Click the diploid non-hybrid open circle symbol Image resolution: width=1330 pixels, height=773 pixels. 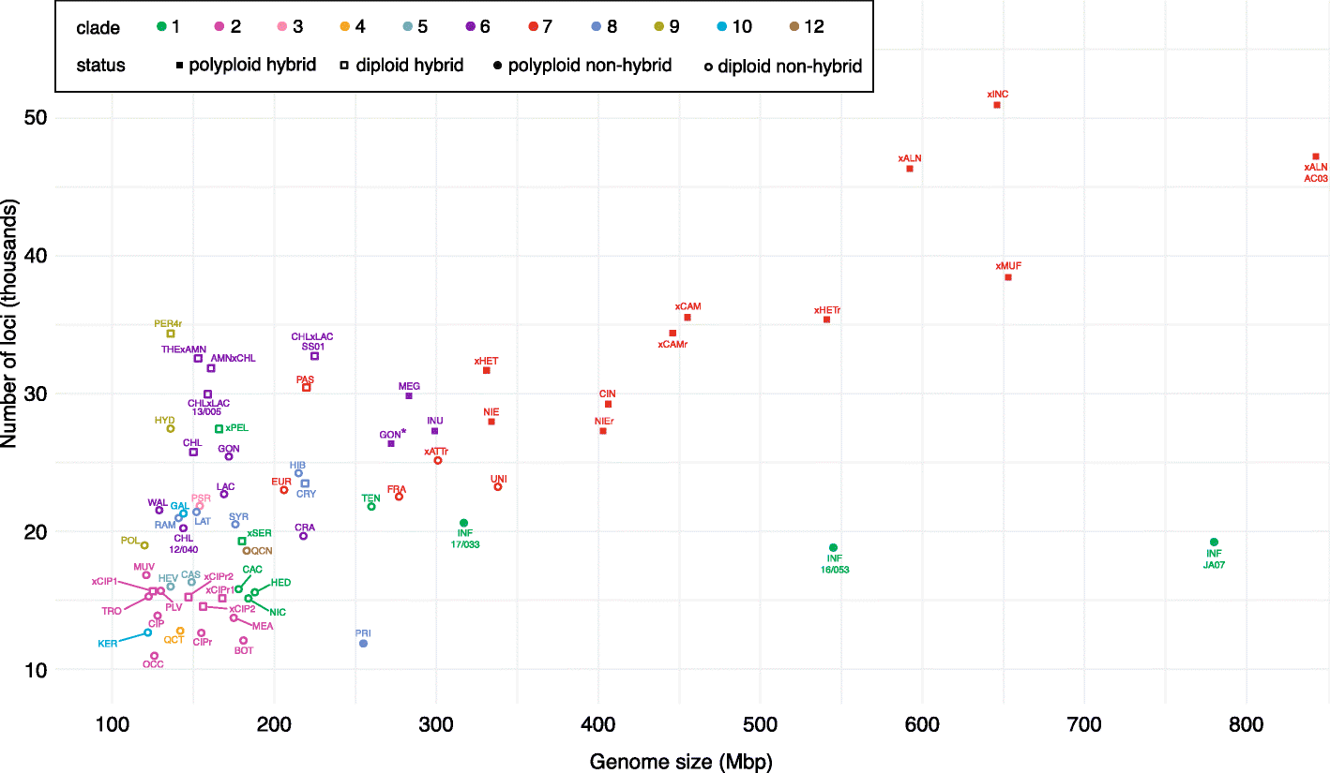(708, 67)
